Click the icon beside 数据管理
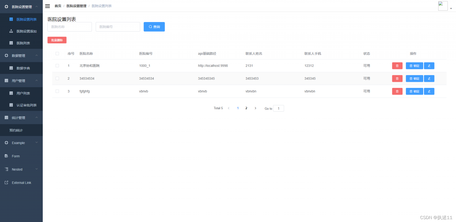Screen dimensions: 456x222 click(6, 55)
